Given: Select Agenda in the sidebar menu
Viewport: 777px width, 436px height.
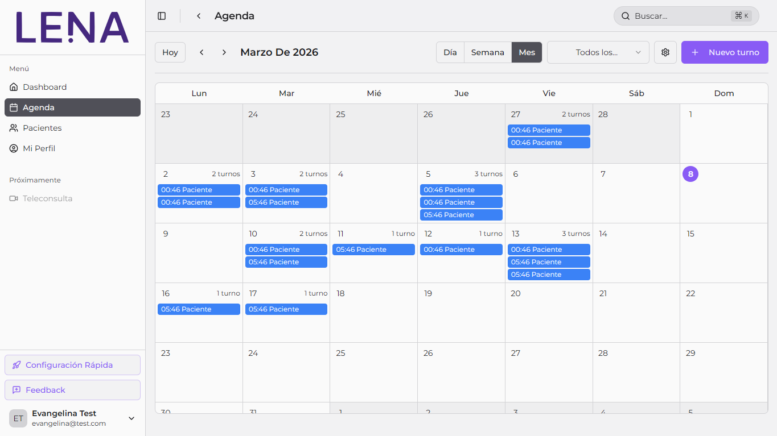Looking at the screenshot, I should coord(72,107).
